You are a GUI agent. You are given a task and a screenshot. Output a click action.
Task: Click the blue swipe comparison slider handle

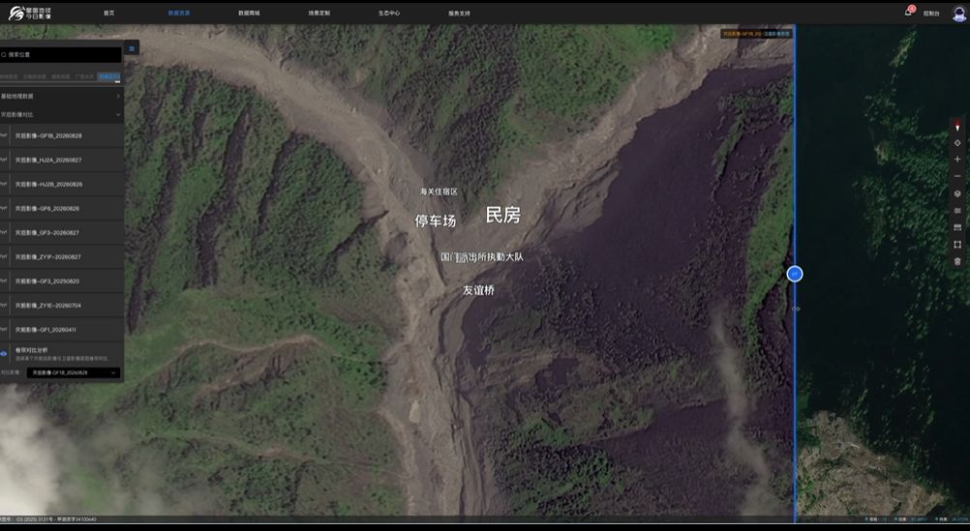click(795, 274)
